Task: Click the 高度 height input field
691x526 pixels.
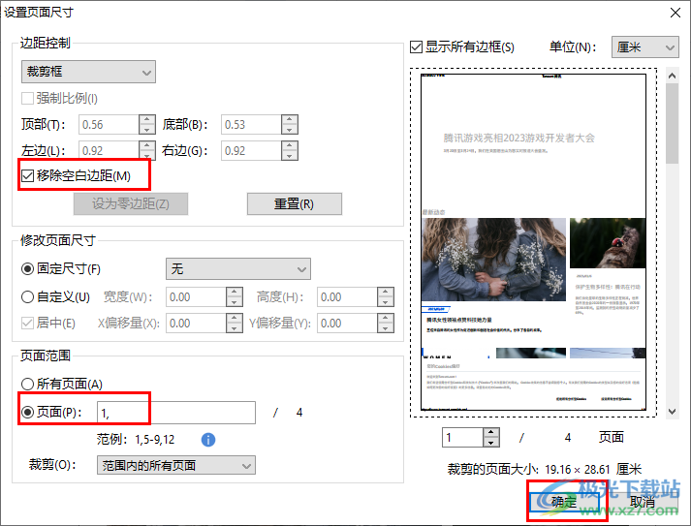Action: (x=347, y=297)
